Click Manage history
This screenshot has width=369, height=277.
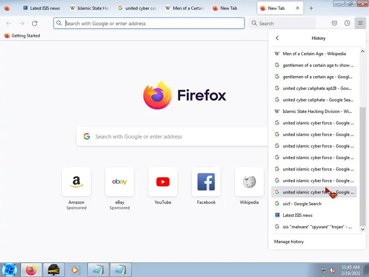tap(289, 242)
